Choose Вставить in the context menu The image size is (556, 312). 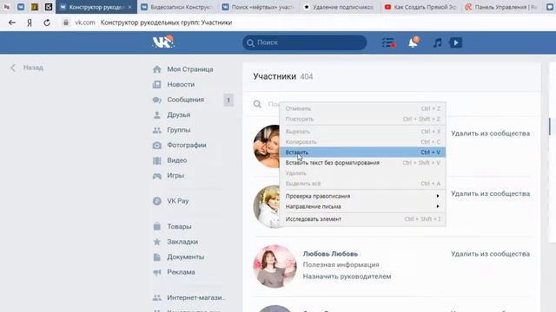tap(362, 153)
